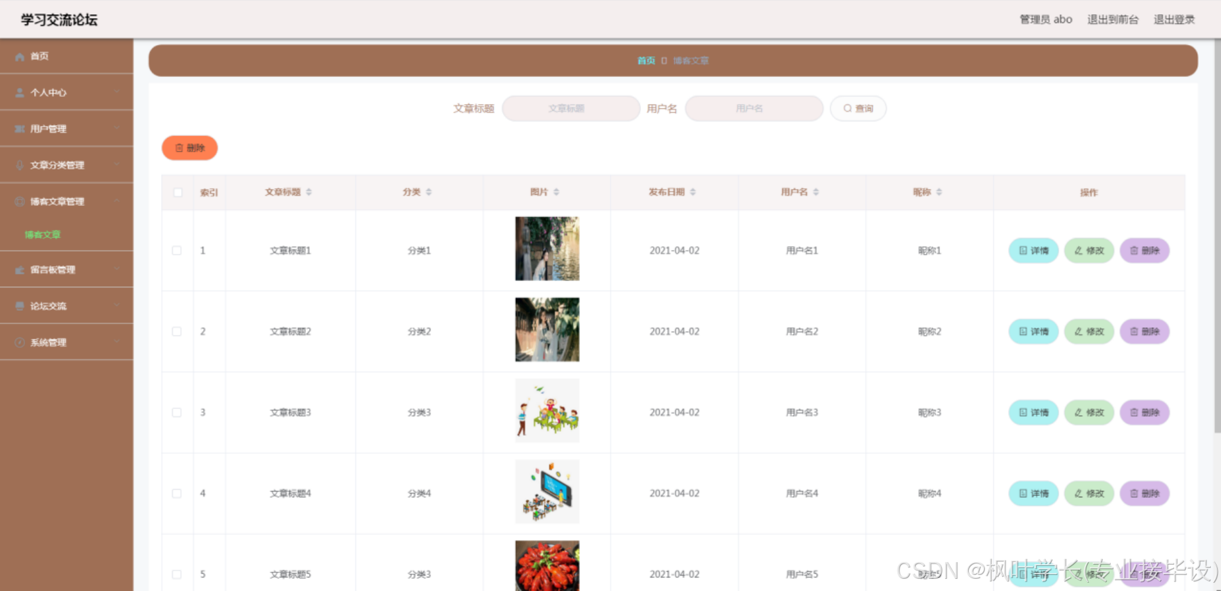The image size is (1221, 591).
Task: Open 详情 for row 文章标题3
Action: (1034, 413)
